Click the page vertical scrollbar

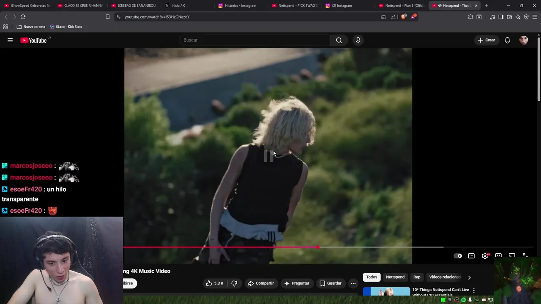(539, 70)
